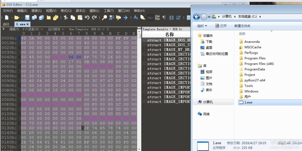Click the Save All toolbar icon
The image size is (302, 151).
41,18
